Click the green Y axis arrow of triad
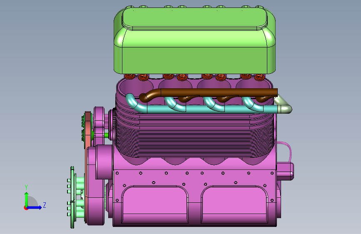The width and height of the screenshot is (361, 234). (27, 199)
